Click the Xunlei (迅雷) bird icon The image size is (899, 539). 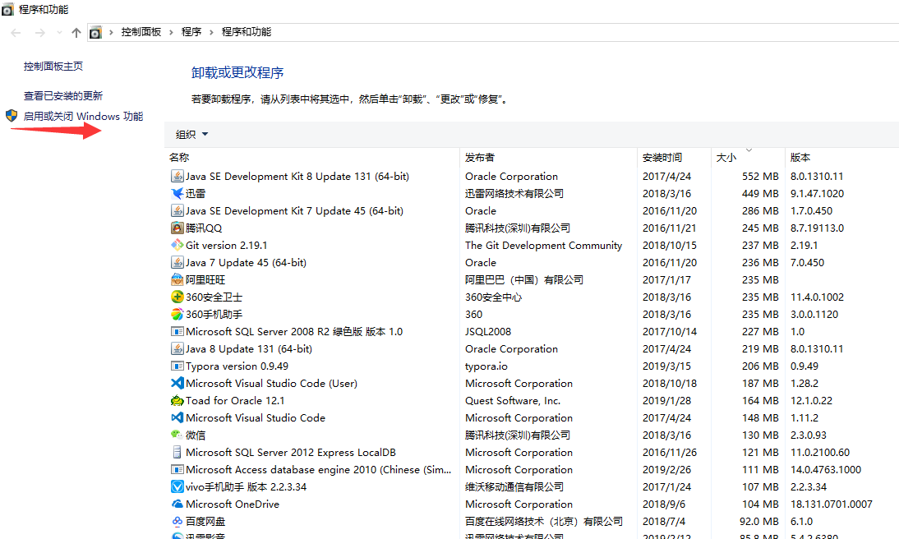point(177,194)
